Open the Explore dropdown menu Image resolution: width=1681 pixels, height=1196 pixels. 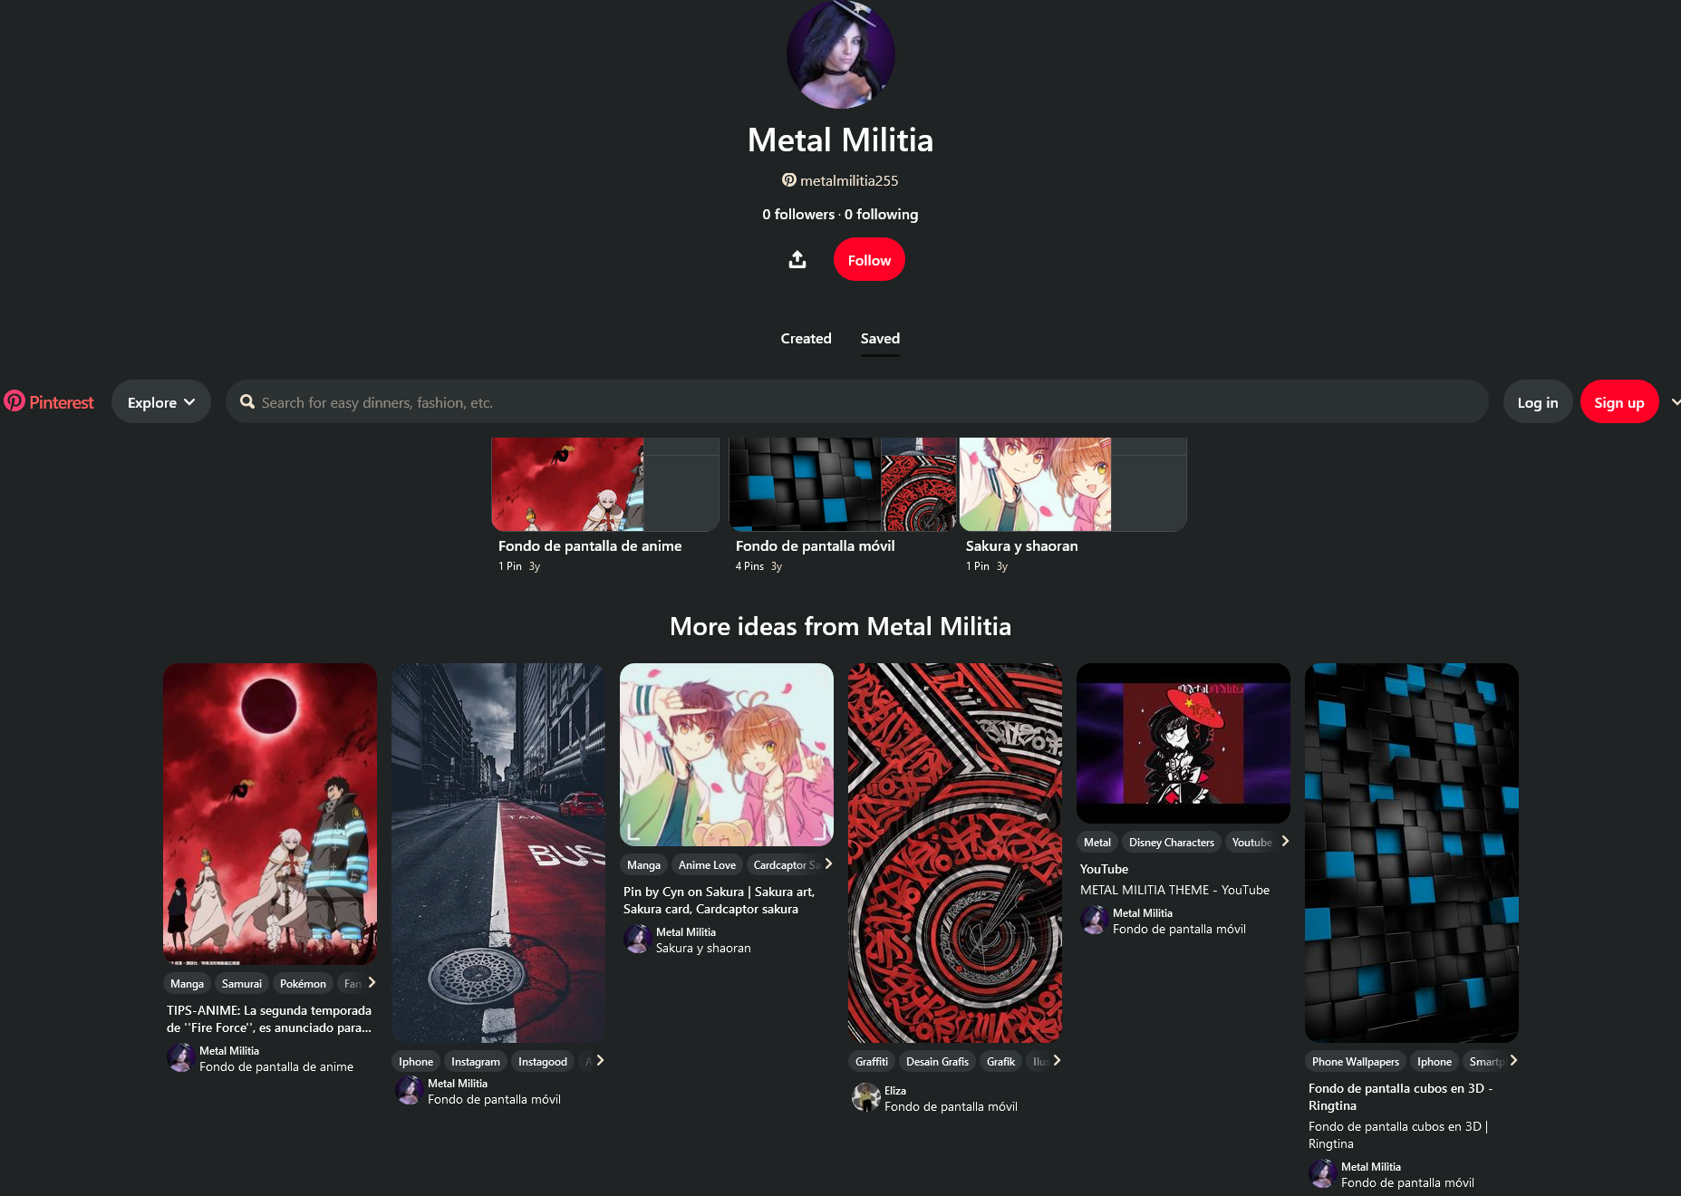(161, 401)
